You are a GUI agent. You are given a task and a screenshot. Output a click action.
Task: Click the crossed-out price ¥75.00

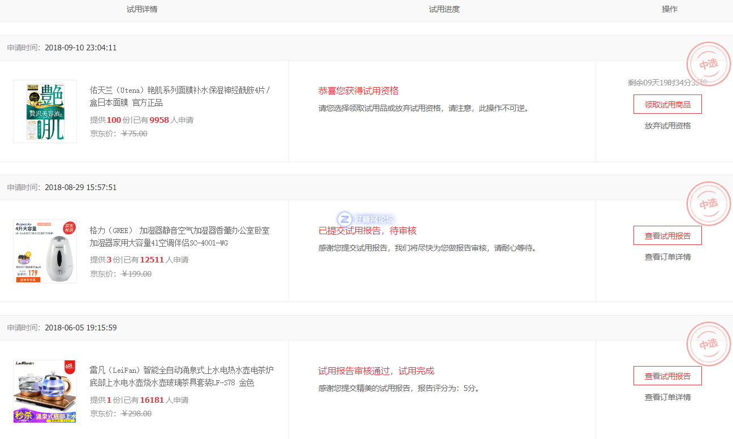(135, 134)
